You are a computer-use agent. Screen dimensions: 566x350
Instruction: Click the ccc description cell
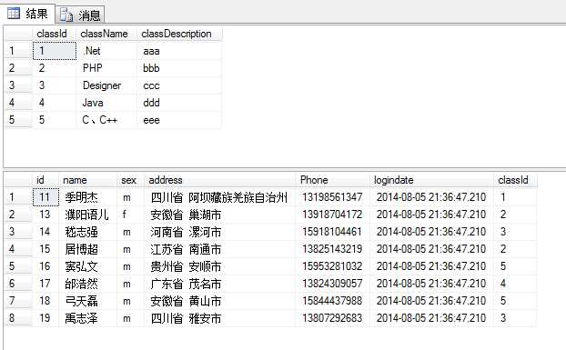click(179, 85)
